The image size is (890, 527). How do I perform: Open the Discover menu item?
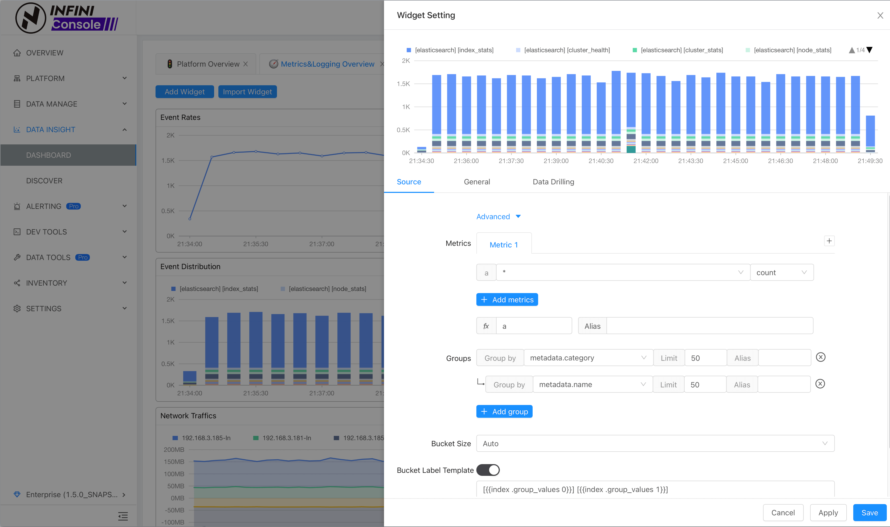pos(68,181)
